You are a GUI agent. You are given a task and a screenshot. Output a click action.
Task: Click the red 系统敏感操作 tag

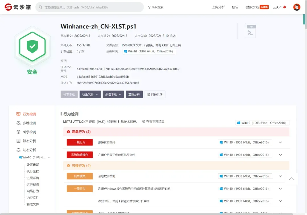click(80, 155)
